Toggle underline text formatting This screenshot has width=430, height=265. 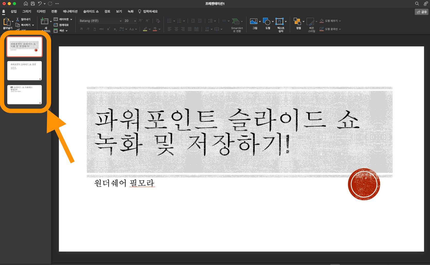[x=95, y=29]
